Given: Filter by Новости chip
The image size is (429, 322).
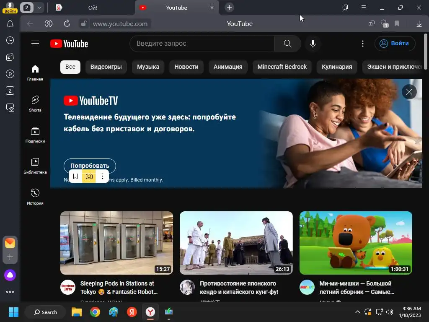Looking at the screenshot, I should pyautogui.click(x=186, y=67).
